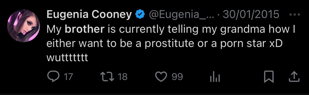This screenshot has width=309, height=95.
Task: Click the reply count 17
Action: click(68, 77)
